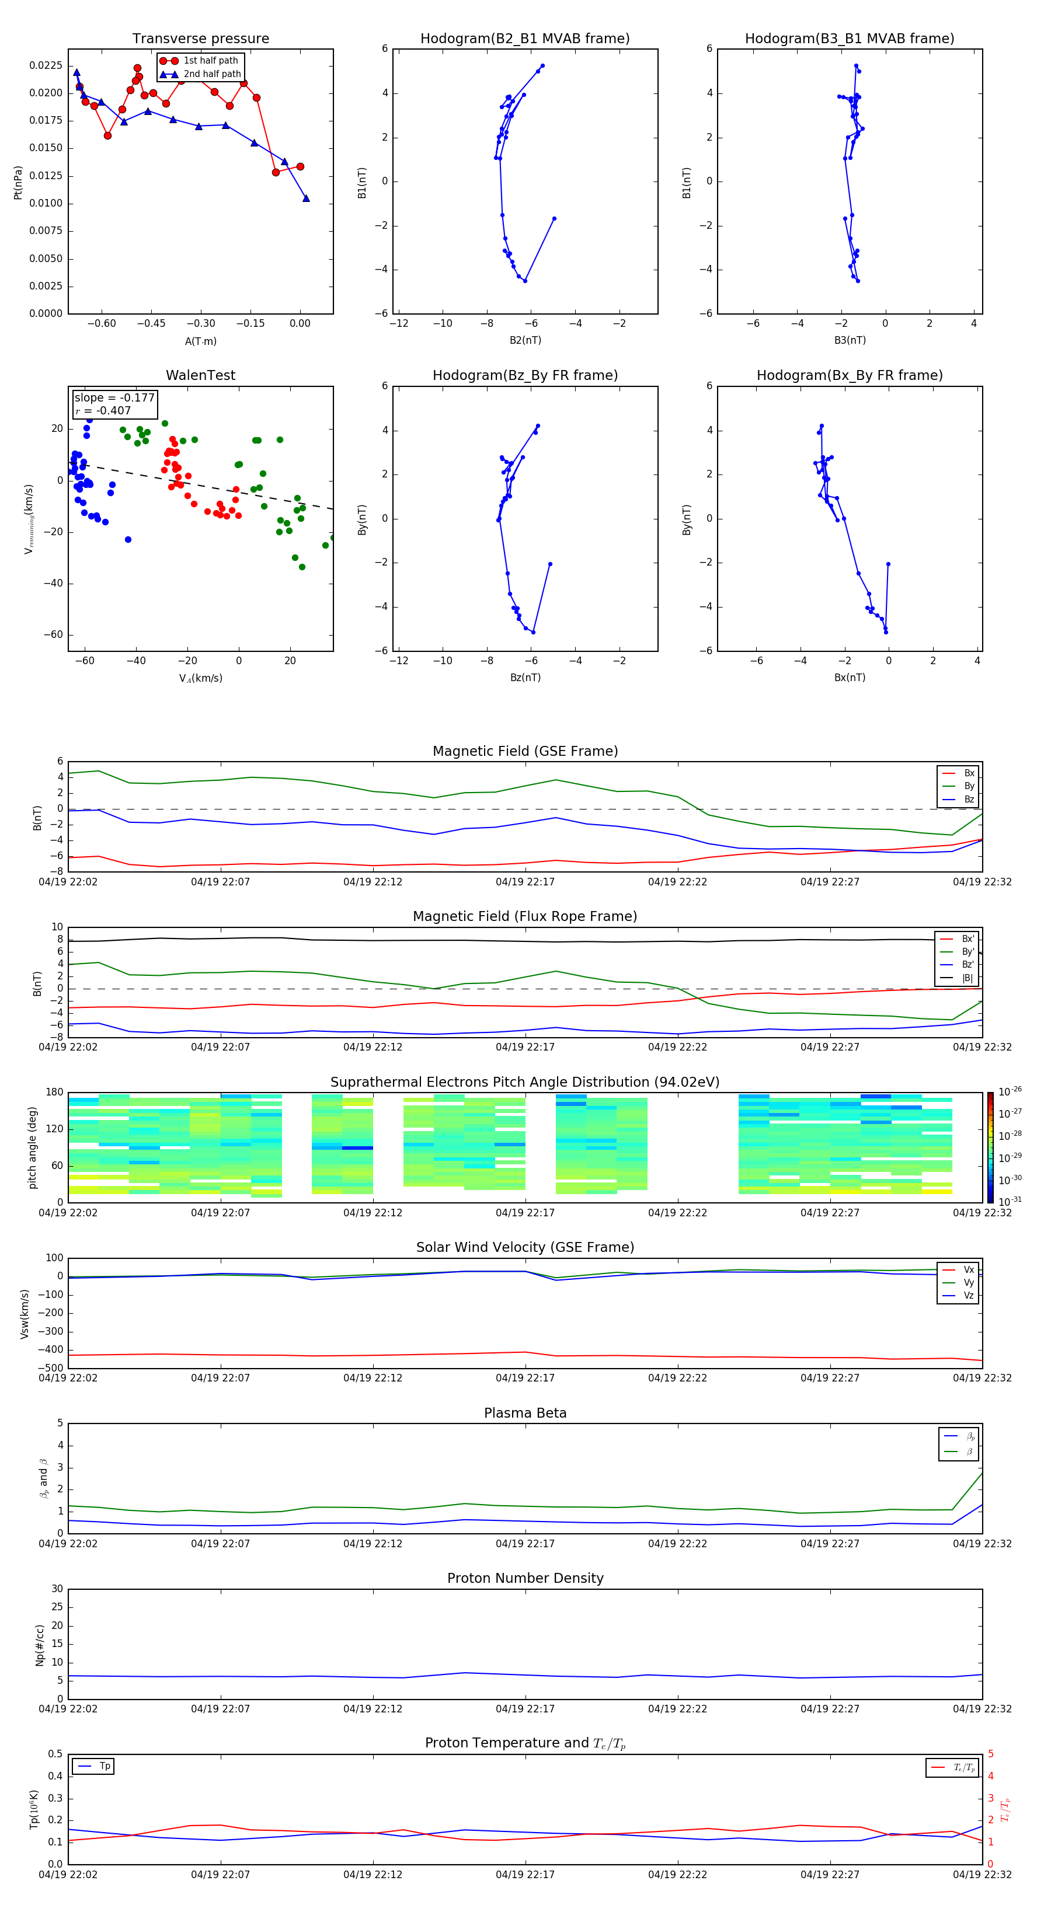This screenshot has height=1926, width=1051.
Task: Click the 'A(T·m)' x-axis label
Action: pos(200,341)
